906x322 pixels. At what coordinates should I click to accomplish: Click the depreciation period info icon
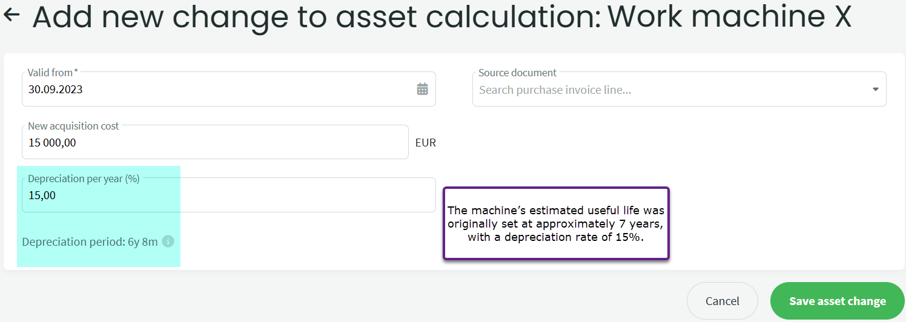coord(168,241)
